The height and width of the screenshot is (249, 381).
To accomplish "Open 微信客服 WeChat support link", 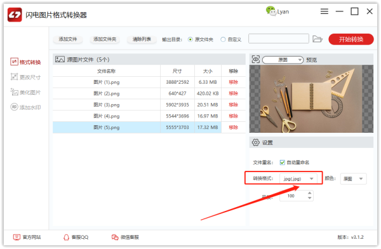I will (125, 237).
